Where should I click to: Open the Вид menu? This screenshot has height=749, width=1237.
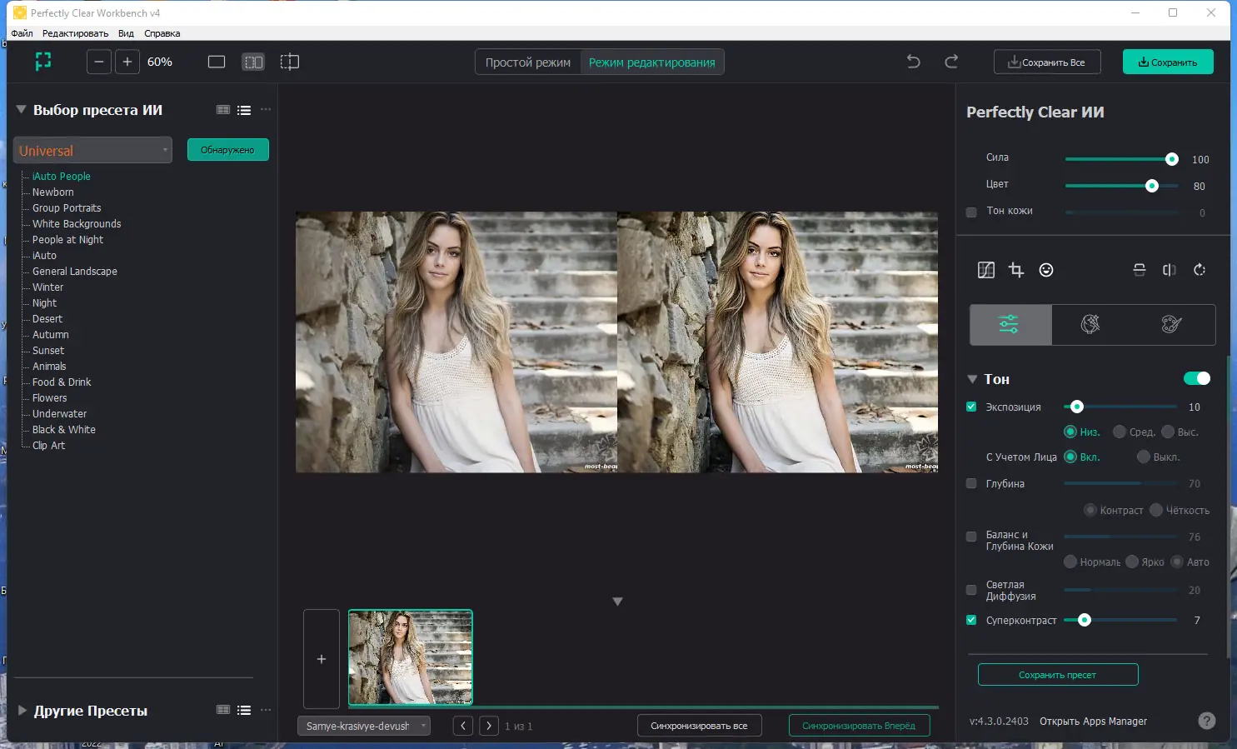[x=126, y=33]
